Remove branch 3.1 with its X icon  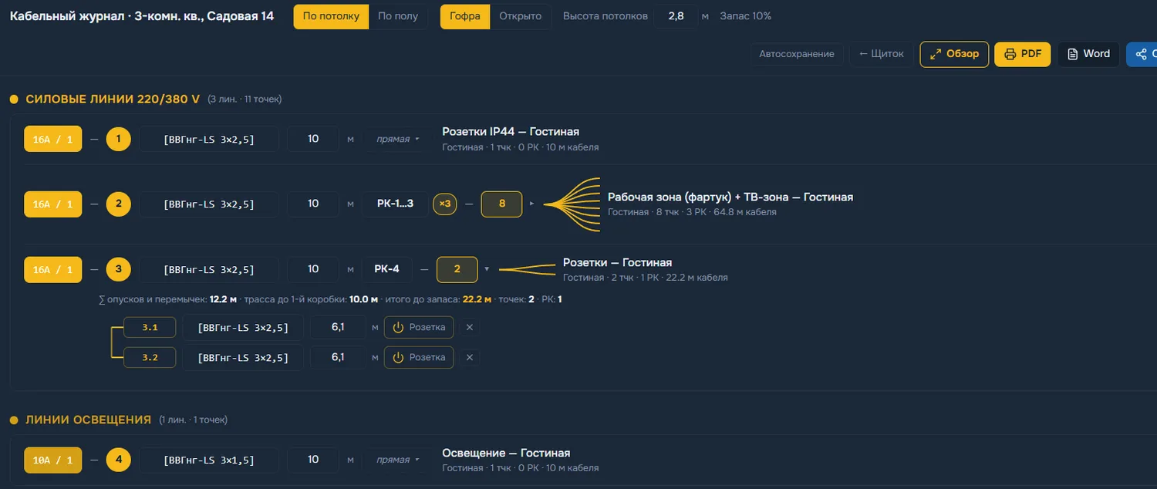coord(469,327)
